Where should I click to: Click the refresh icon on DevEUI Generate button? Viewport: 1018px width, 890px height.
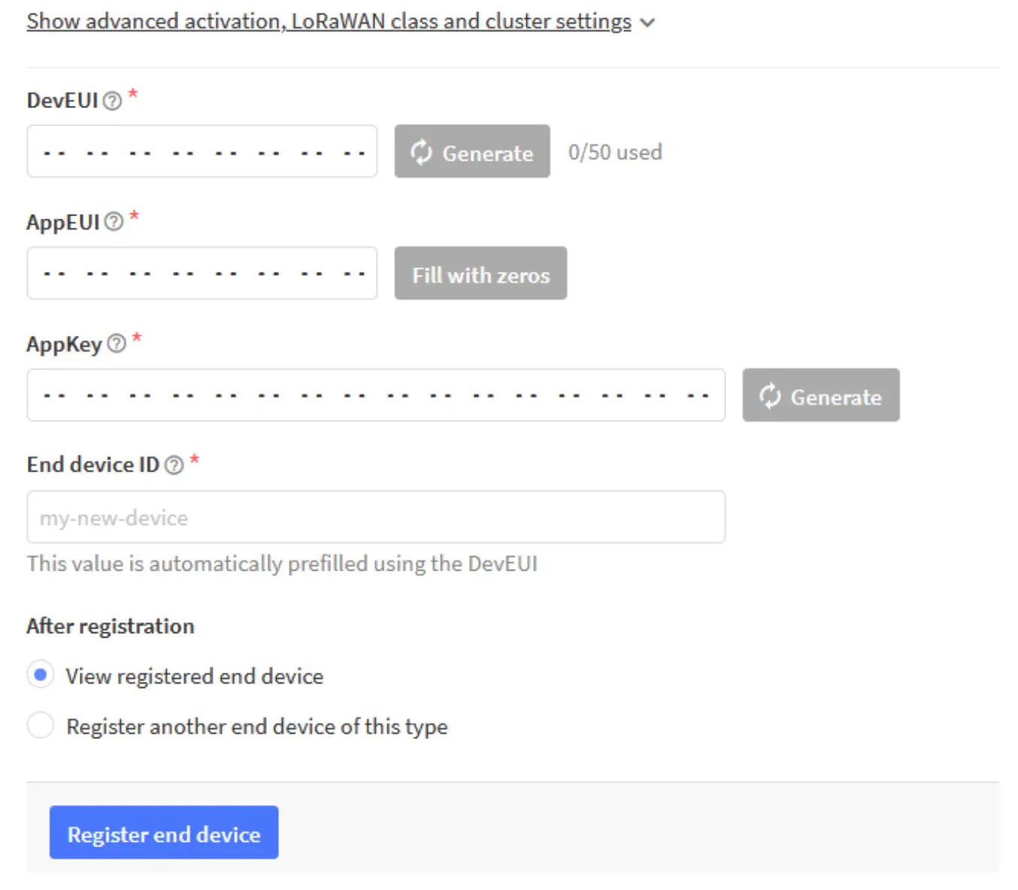click(x=421, y=152)
